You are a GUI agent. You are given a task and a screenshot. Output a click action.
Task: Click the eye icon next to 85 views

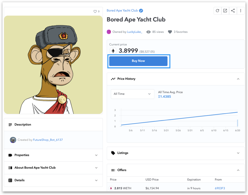click(148, 32)
